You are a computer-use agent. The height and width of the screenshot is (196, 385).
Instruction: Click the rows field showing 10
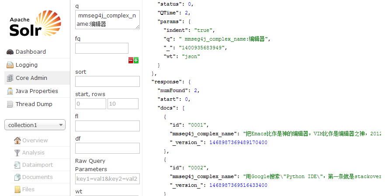coord(123,103)
